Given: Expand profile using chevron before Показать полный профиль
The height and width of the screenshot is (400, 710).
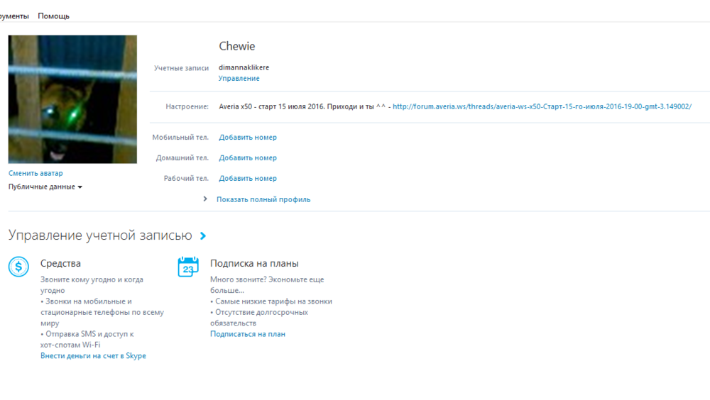Looking at the screenshot, I should [206, 199].
